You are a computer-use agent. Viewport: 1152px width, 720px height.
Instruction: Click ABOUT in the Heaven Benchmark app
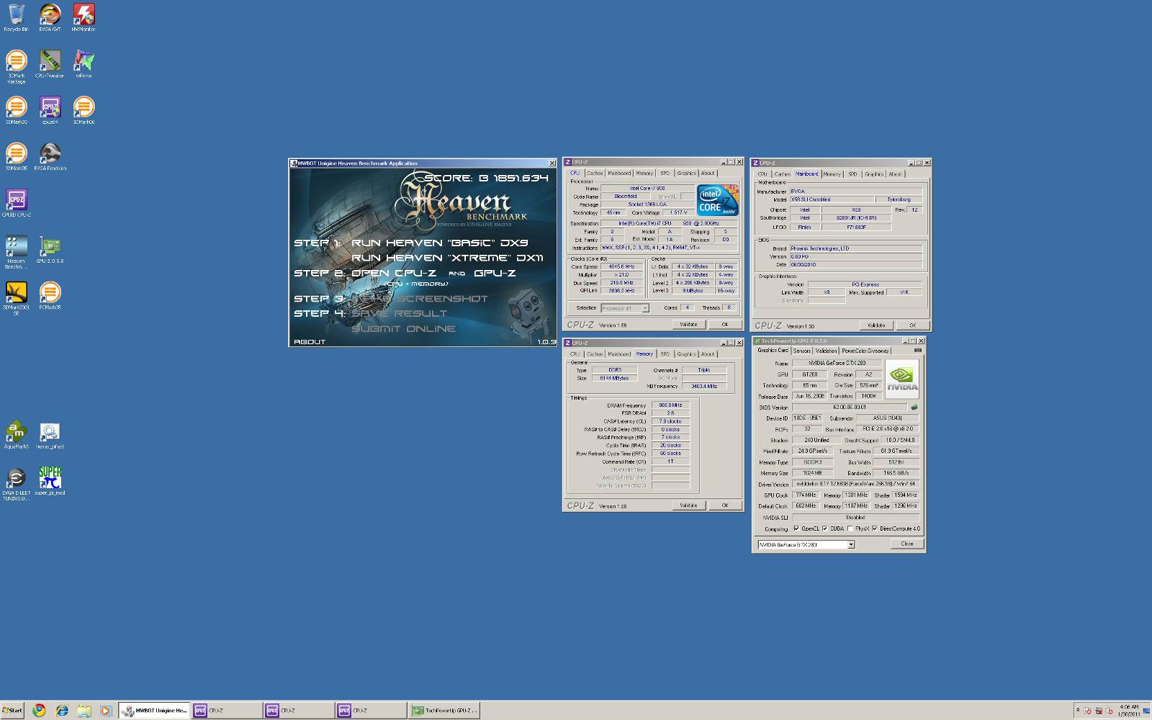[310, 341]
